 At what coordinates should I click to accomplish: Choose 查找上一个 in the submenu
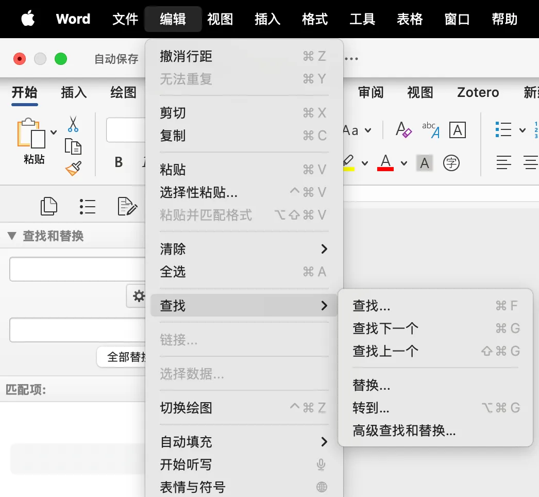click(435, 351)
